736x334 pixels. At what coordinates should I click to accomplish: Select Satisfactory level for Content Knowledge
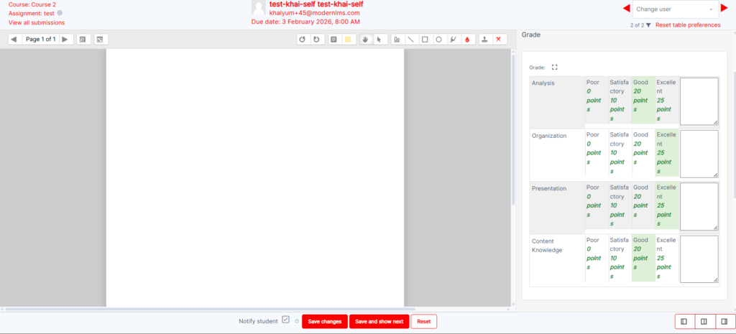pos(620,258)
